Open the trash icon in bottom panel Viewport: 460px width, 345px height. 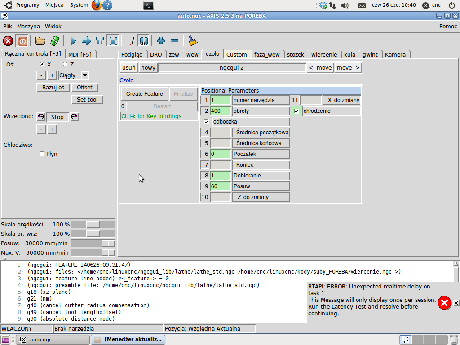[454, 340]
